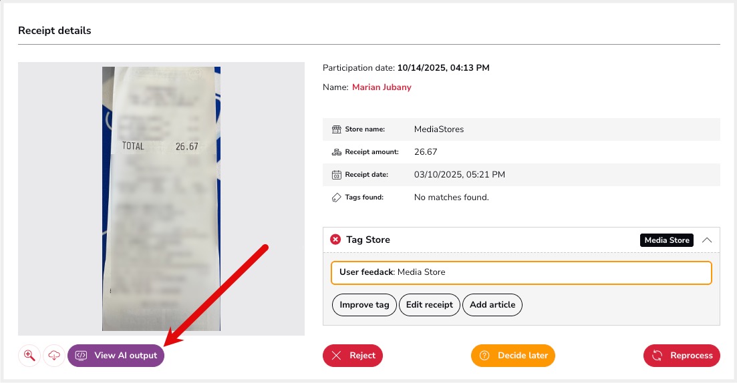Click the MediaStores store name value
The height and width of the screenshot is (383, 737).
[439, 129]
